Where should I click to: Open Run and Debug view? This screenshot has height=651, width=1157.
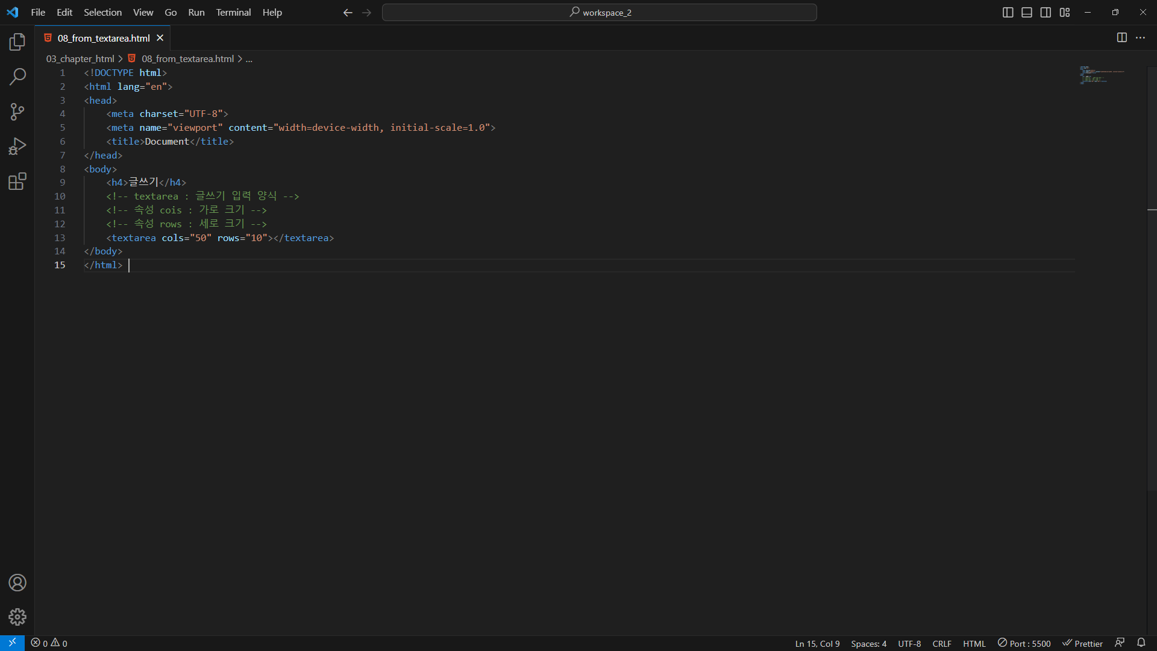[x=17, y=146]
